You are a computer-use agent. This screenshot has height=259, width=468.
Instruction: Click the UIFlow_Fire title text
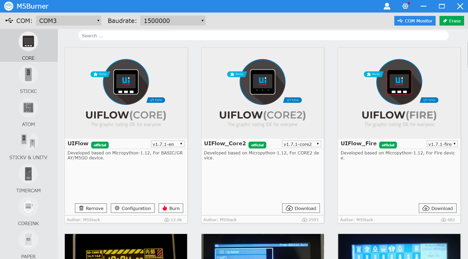(x=359, y=143)
